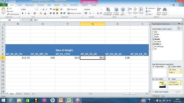Check the Obs field checkbox
This screenshot has width=184, height=103.
coord(153,32)
